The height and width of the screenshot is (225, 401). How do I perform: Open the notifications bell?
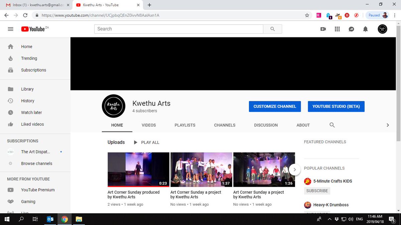365,29
